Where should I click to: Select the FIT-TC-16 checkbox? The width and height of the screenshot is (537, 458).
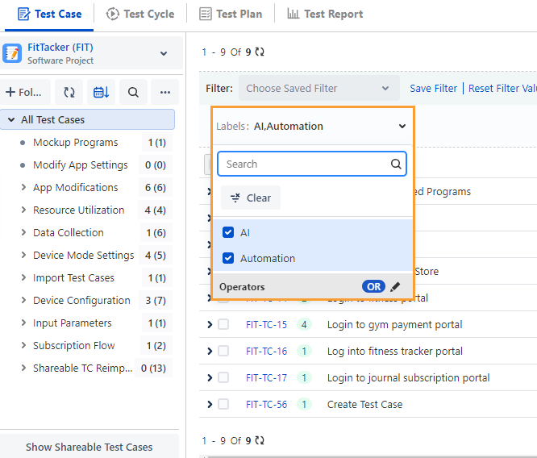(223, 351)
